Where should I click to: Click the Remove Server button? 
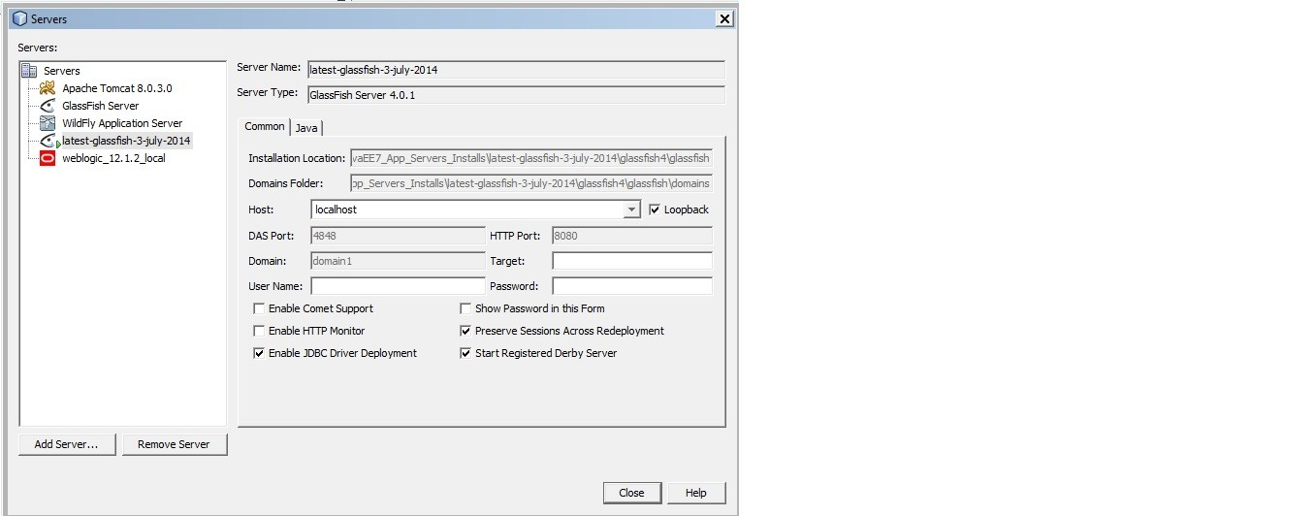pos(175,444)
